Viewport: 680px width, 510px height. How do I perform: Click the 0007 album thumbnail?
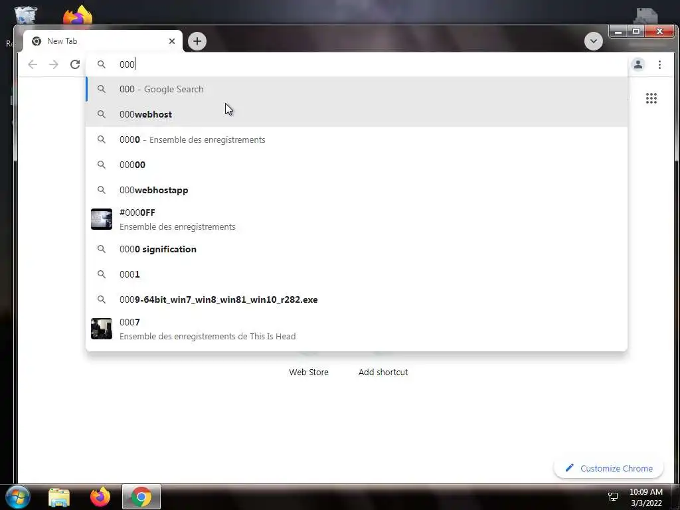click(102, 329)
